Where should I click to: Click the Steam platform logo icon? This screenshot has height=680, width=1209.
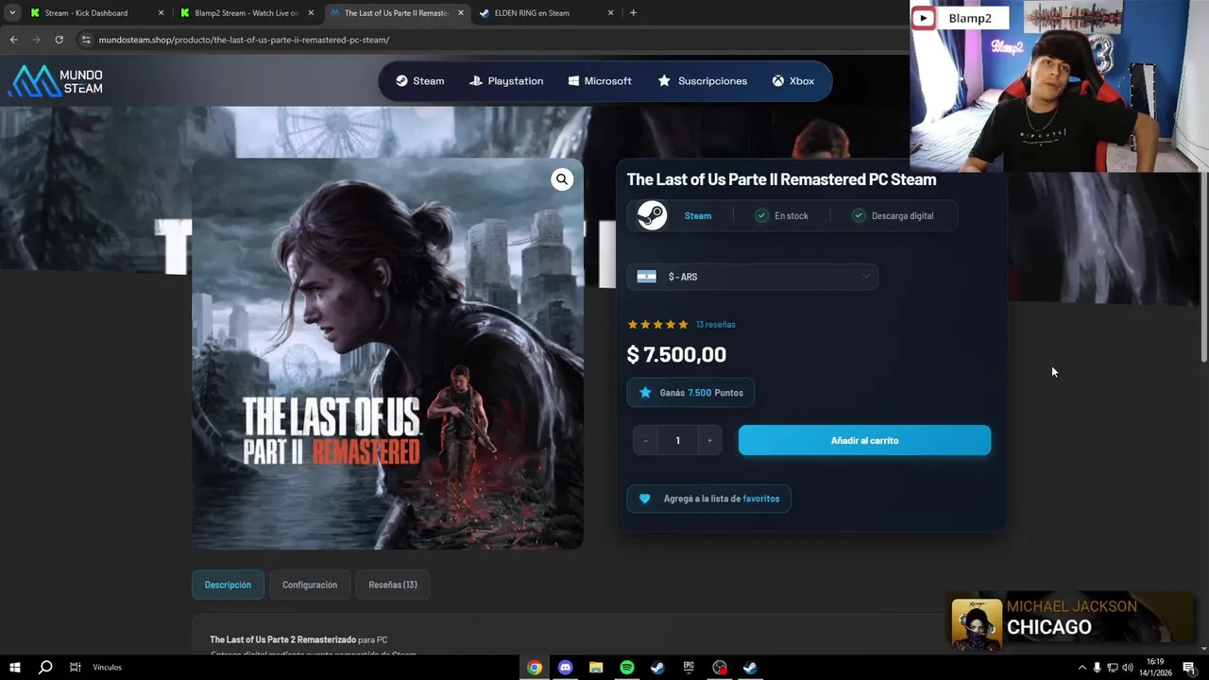coord(652,215)
